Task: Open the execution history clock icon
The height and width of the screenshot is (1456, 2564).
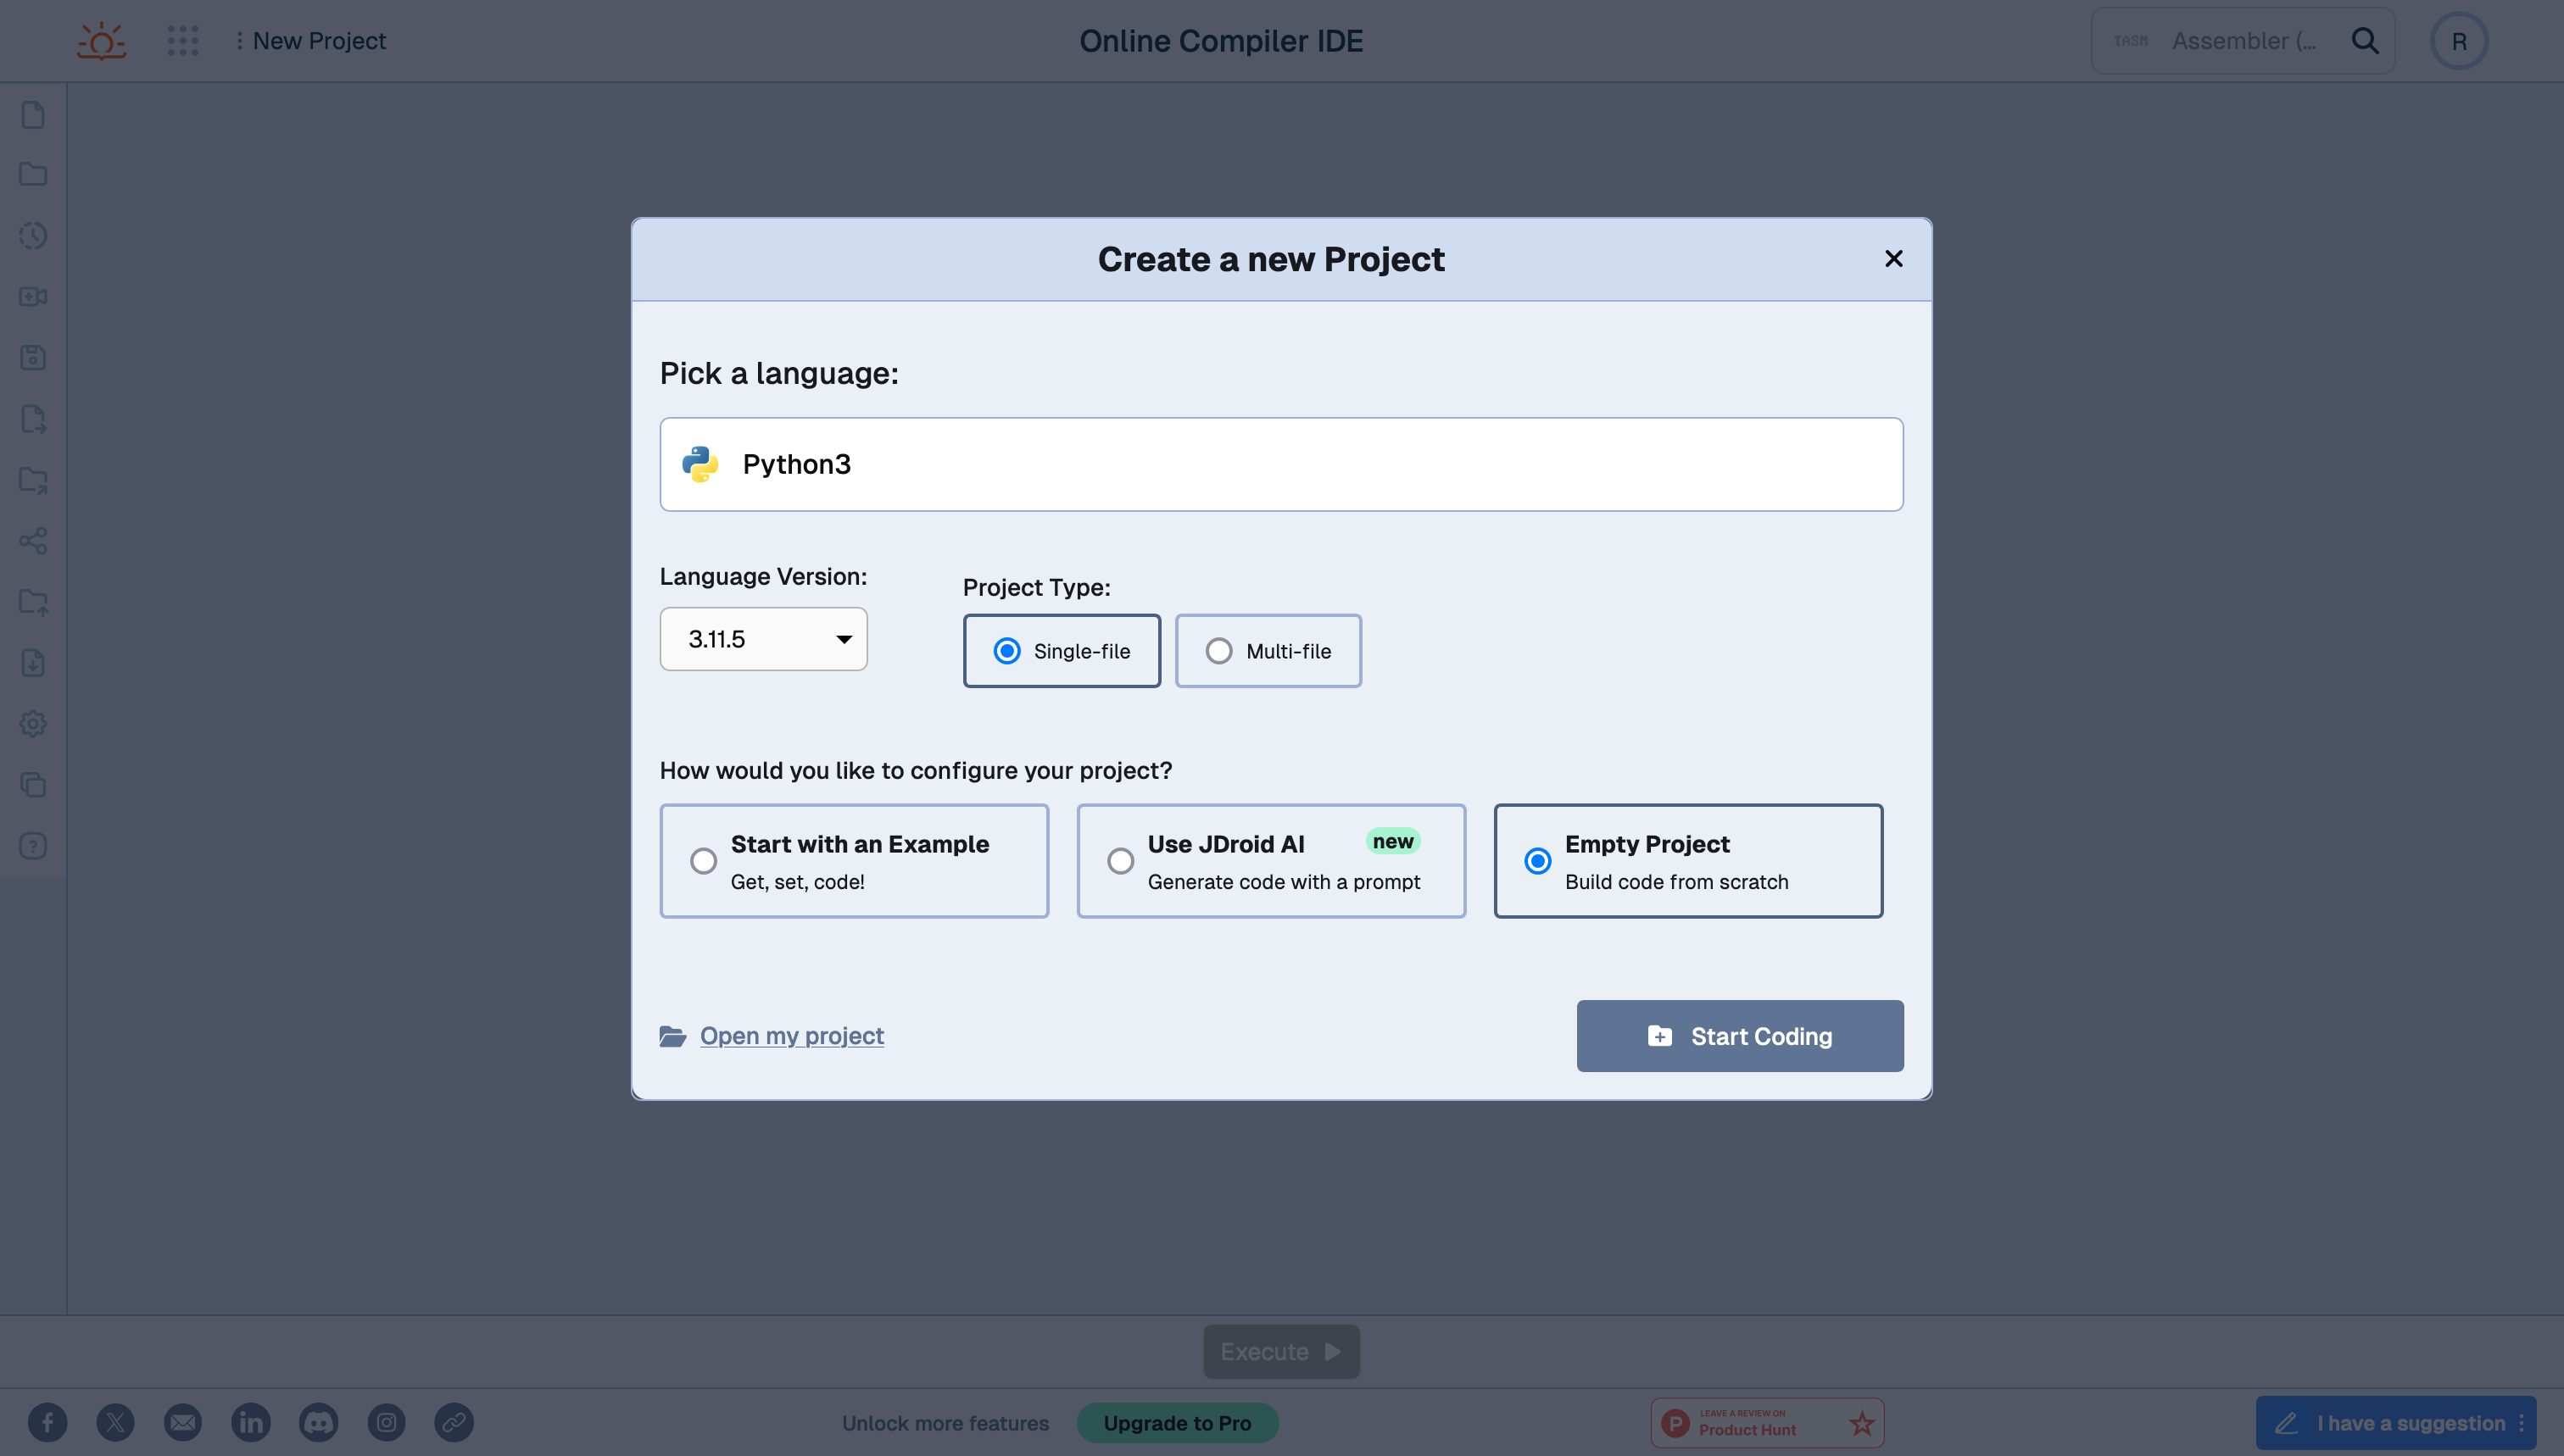Action: [33, 236]
